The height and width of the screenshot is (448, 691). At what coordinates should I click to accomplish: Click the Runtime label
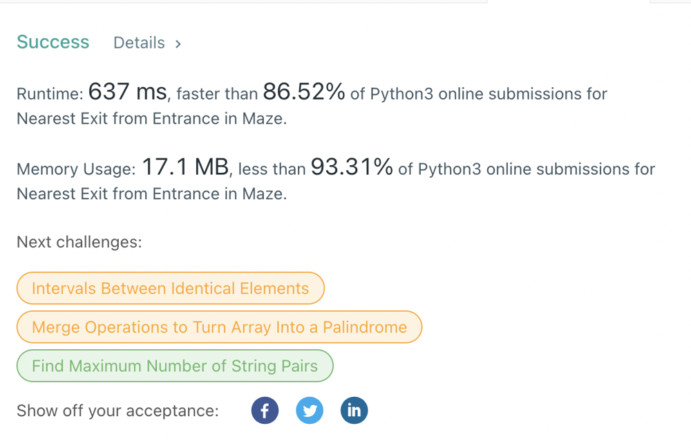50,94
